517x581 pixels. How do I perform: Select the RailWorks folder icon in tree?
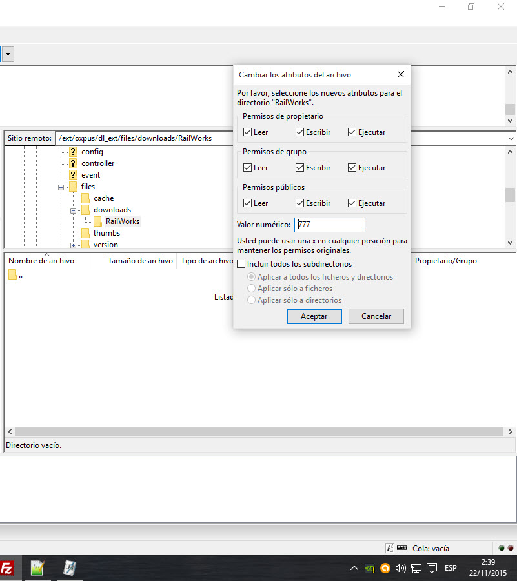[x=97, y=221]
